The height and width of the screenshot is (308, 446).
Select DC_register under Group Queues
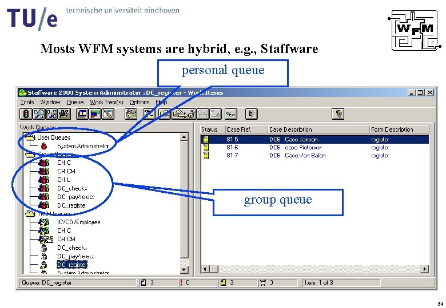click(71, 205)
